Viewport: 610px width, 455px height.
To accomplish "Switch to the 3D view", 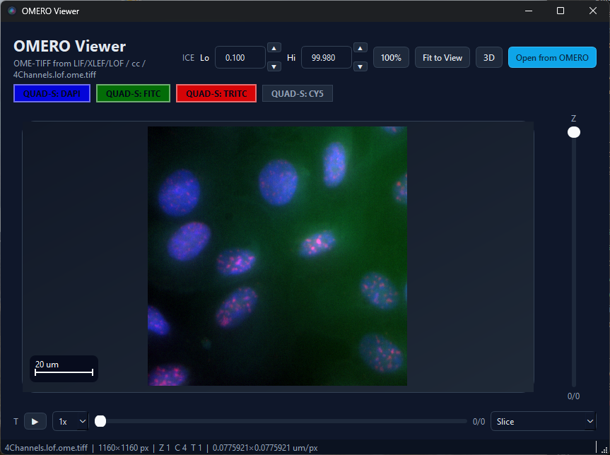I will 488,57.
